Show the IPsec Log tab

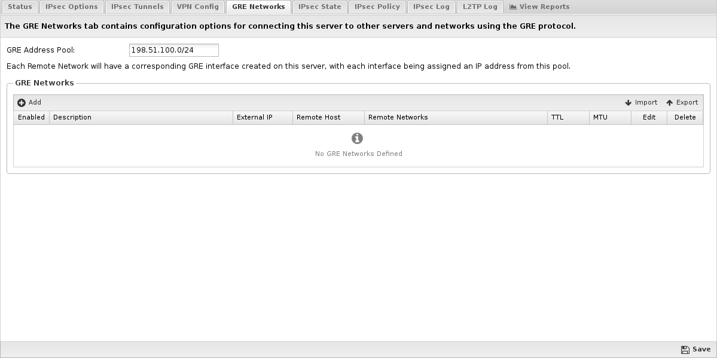(x=431, y=7)
